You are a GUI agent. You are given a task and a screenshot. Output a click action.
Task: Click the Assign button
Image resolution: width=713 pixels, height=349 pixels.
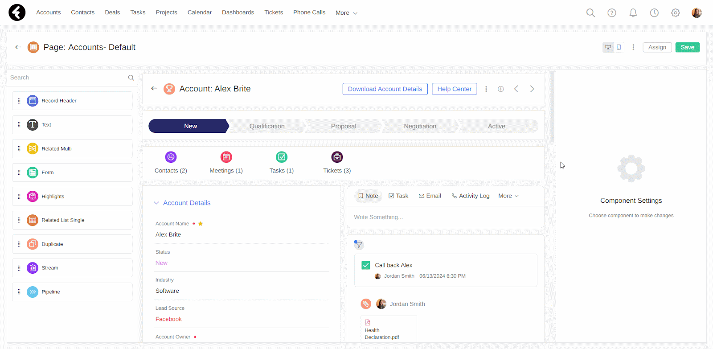tap(657, 47)
